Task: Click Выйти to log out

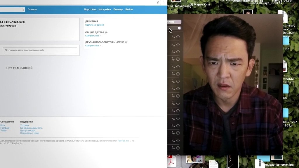Action: tap(129, 10)
